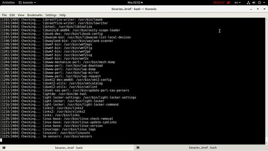Click the red recording timer indicator
Viewport: 268px width, 151px height.
(219, 3)
